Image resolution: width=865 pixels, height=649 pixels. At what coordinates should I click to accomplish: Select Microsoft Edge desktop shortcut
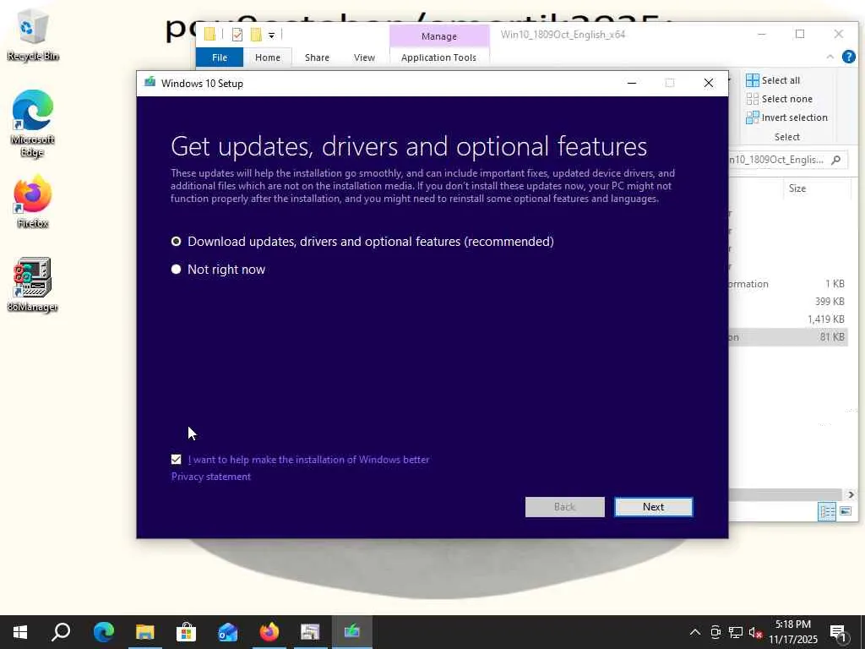coord(32,124)
